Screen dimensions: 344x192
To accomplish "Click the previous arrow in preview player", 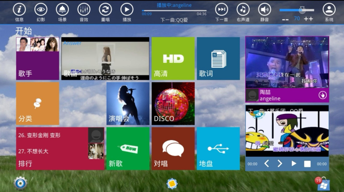I will tap(266, 164).
